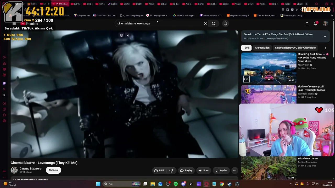Start voice search with the microphone icon
335x188 pixels.
[226, 23]
